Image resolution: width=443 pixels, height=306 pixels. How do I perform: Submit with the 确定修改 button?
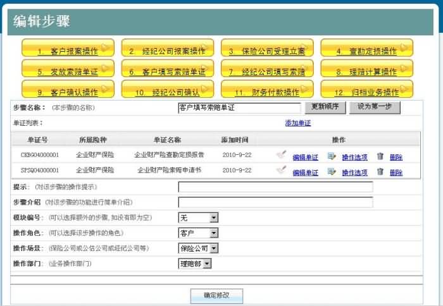pyautogui.click(x=216, y=295)
